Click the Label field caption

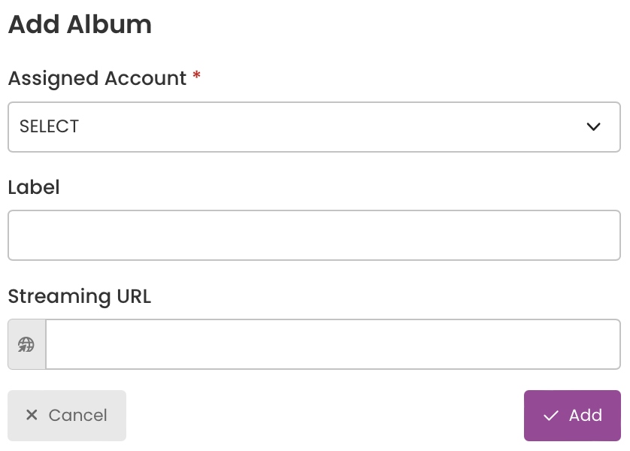point(34,187)
